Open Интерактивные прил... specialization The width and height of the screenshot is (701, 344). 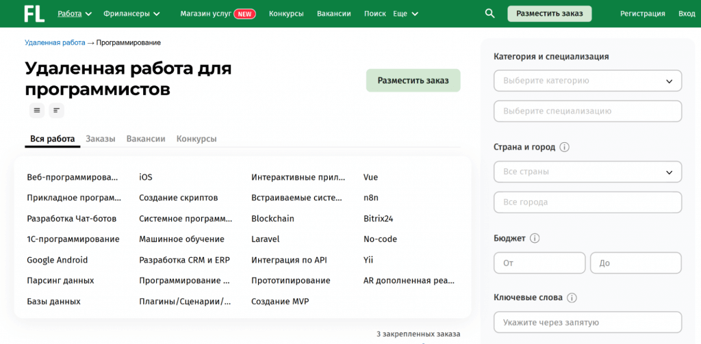[298, 177]
